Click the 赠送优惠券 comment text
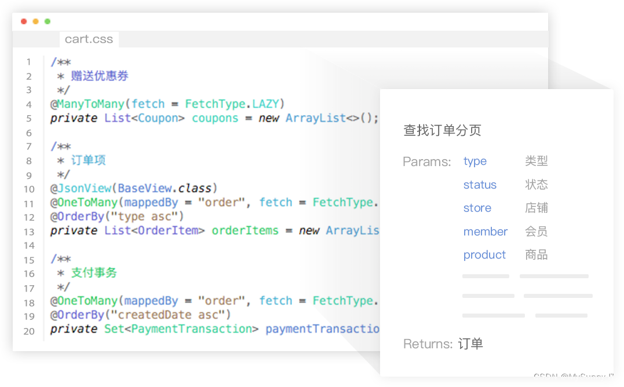 [x=100, y=76]
